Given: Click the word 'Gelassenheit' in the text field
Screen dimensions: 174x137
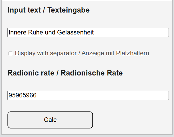Looking at the screenshot, I should point(75,32).
